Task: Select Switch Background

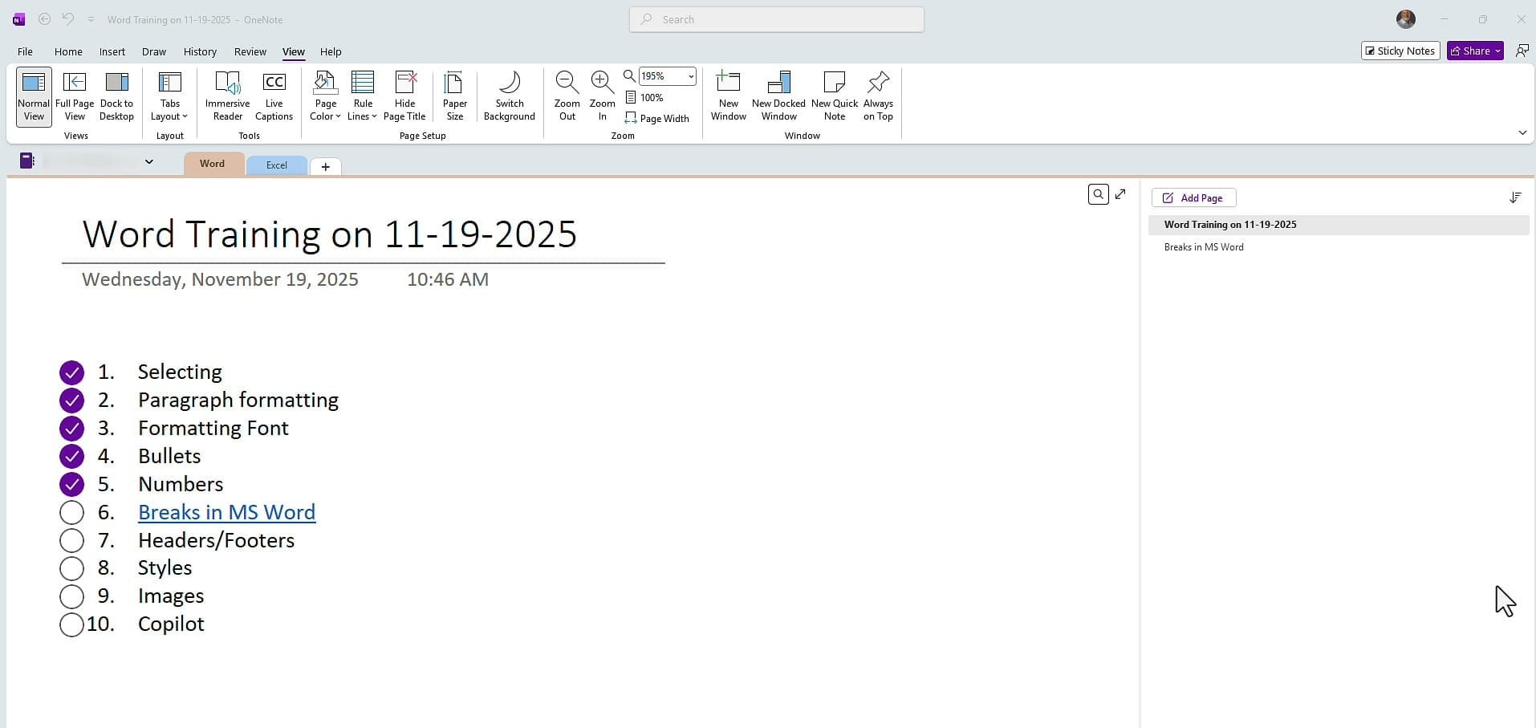Action: 509,95
